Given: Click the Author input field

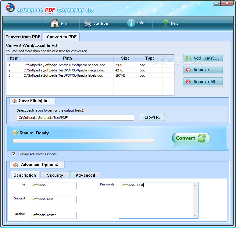Looking at the screenshot, I should pyautogui.click(x=53, y=215).
